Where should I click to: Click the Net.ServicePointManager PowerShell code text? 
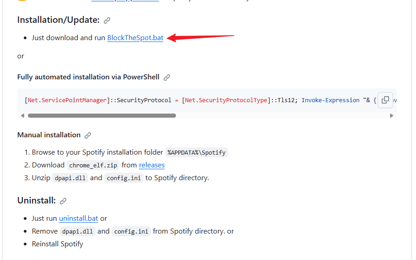point(67,100)
